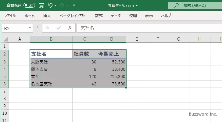This screenshot has height=122, width=222.
Task: Click the Redo arrow icon
Action: coord(62,5)
